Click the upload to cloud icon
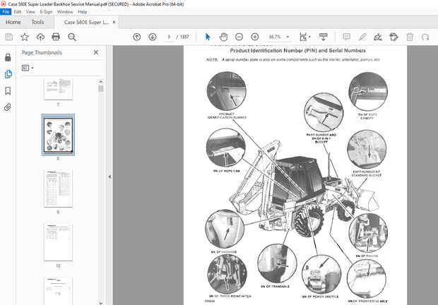 [x=40, y=37]
